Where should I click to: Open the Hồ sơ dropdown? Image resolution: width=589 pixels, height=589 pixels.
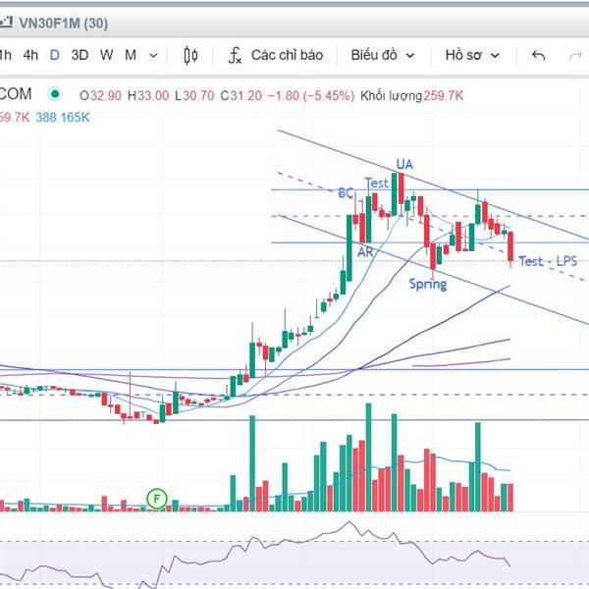pyautogui.click(x=472, y=55)
